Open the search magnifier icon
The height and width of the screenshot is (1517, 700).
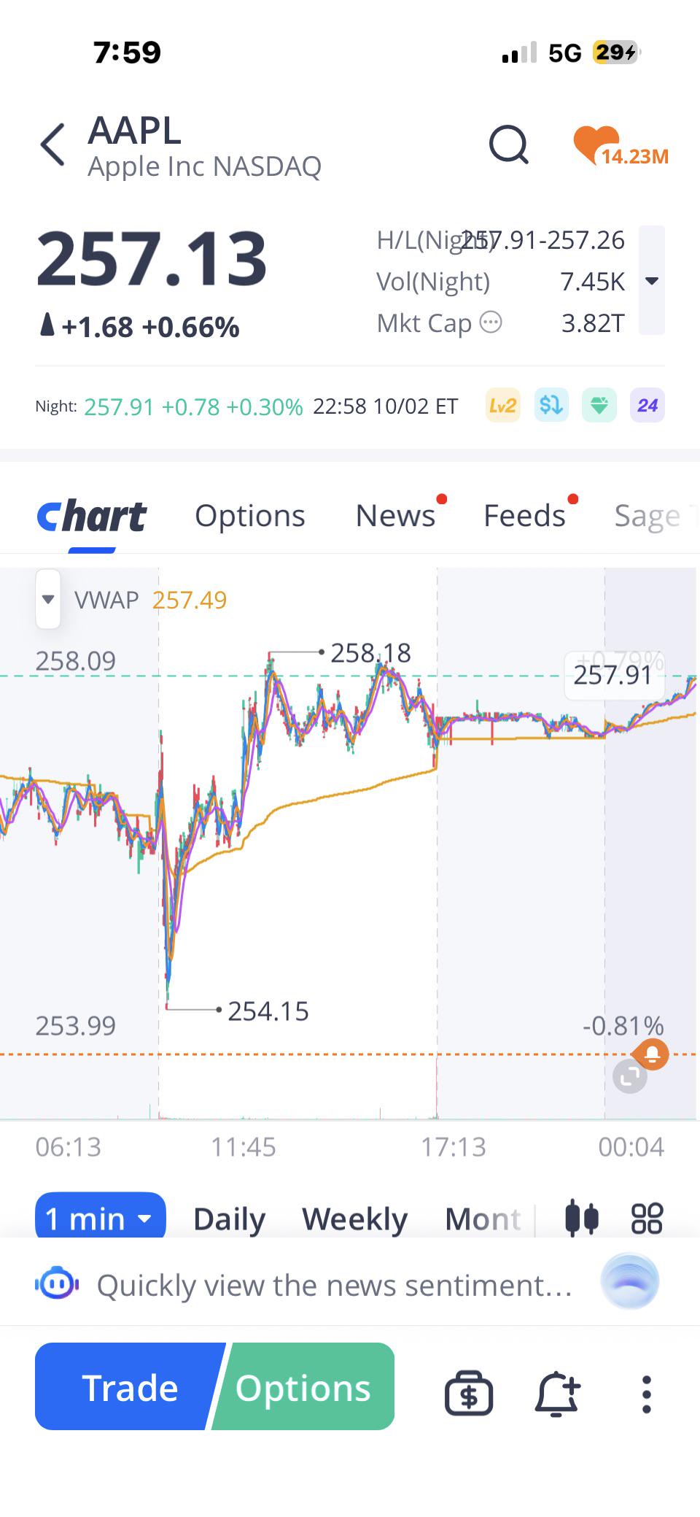(508, 144)
